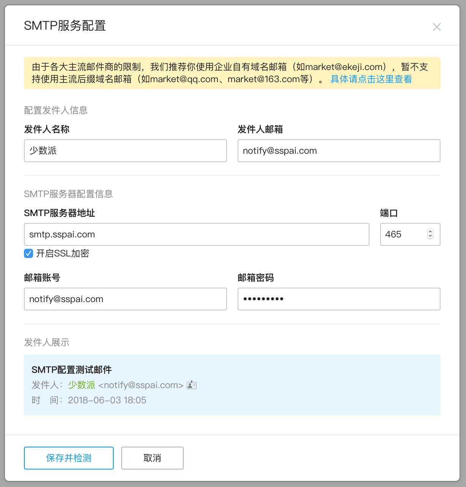The image size is (466, 487).
Task: Click green 少数派 sender name in preview
Action: (x=82, y=385)
